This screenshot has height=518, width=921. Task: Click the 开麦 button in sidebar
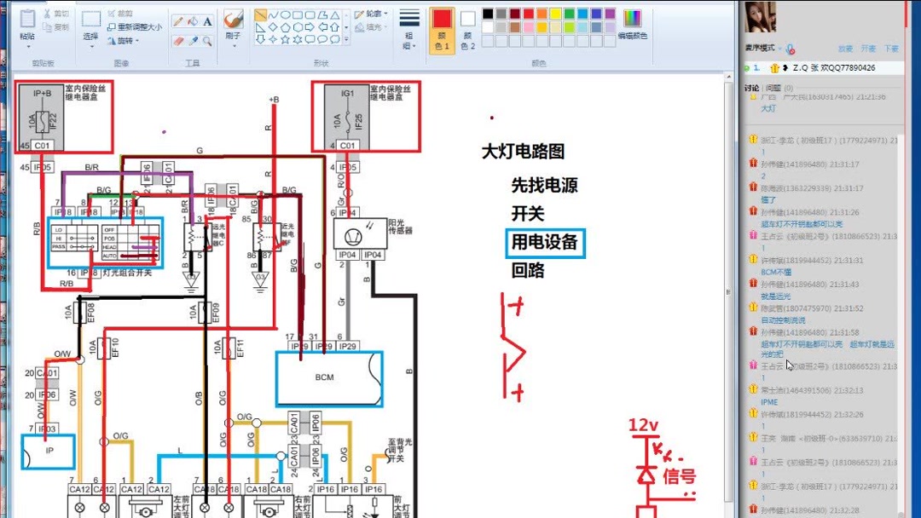point(868,49)
